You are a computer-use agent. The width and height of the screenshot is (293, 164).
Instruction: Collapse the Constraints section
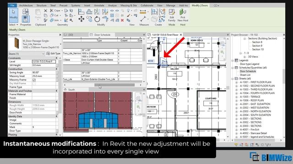pos(56,58)
